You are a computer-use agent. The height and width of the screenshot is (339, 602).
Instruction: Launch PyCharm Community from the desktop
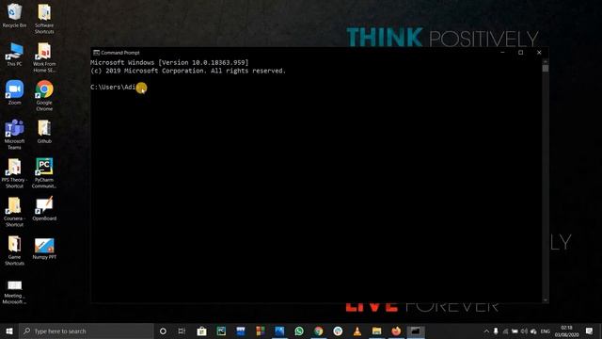[x=44, y=173]
